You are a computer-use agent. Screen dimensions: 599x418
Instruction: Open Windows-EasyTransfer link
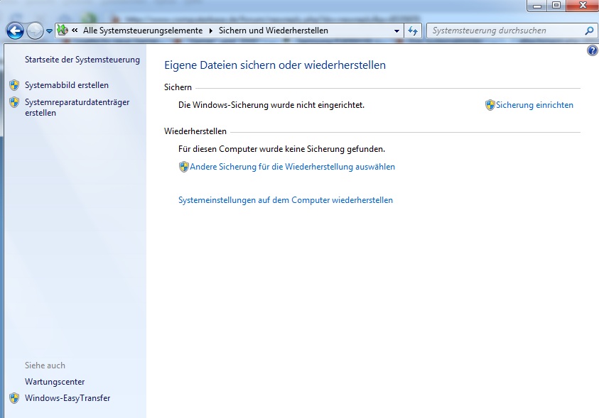(68, 398)
